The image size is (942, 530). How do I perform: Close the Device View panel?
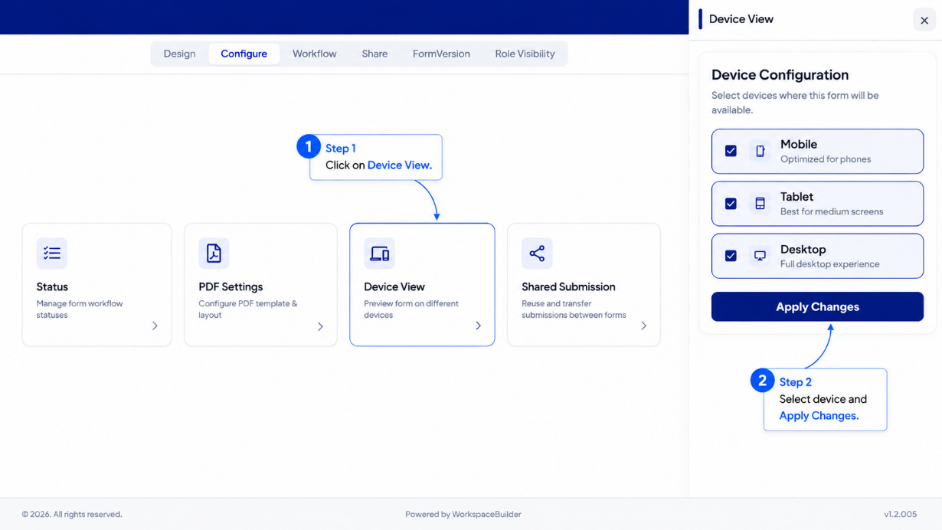click(x=924, y=21)
